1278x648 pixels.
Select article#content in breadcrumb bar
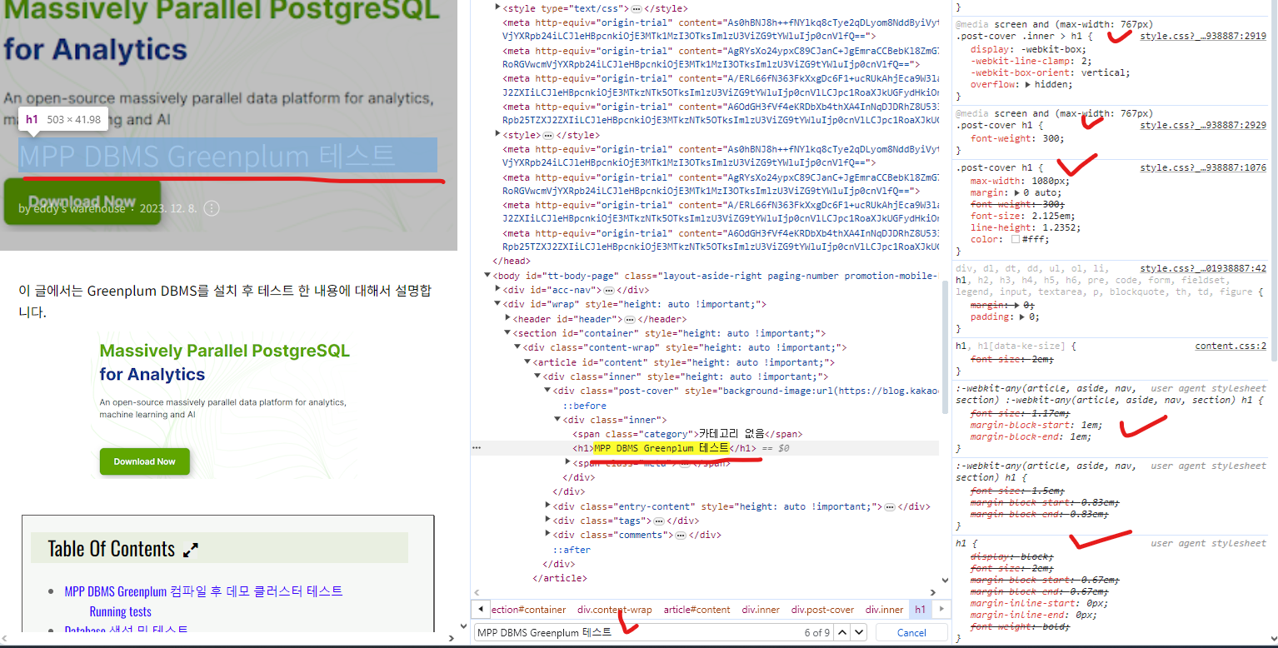coord(696,610)
